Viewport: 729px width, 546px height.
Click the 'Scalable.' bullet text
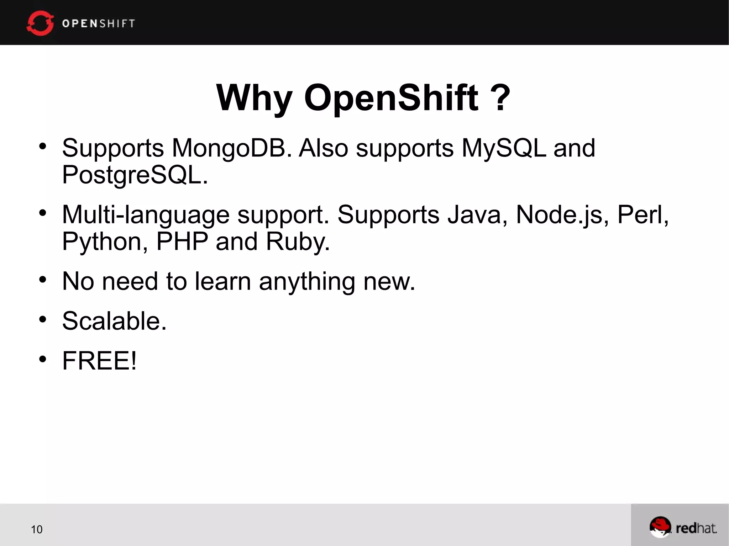[114, 321]
